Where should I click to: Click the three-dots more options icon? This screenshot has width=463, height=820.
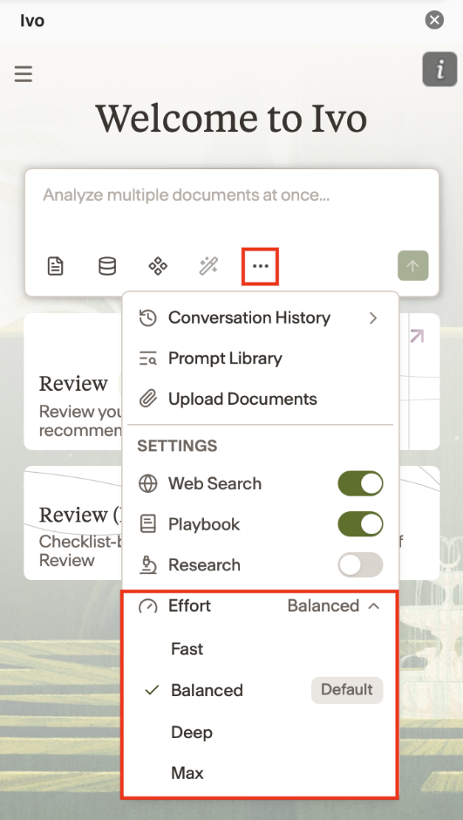[260, 266]
